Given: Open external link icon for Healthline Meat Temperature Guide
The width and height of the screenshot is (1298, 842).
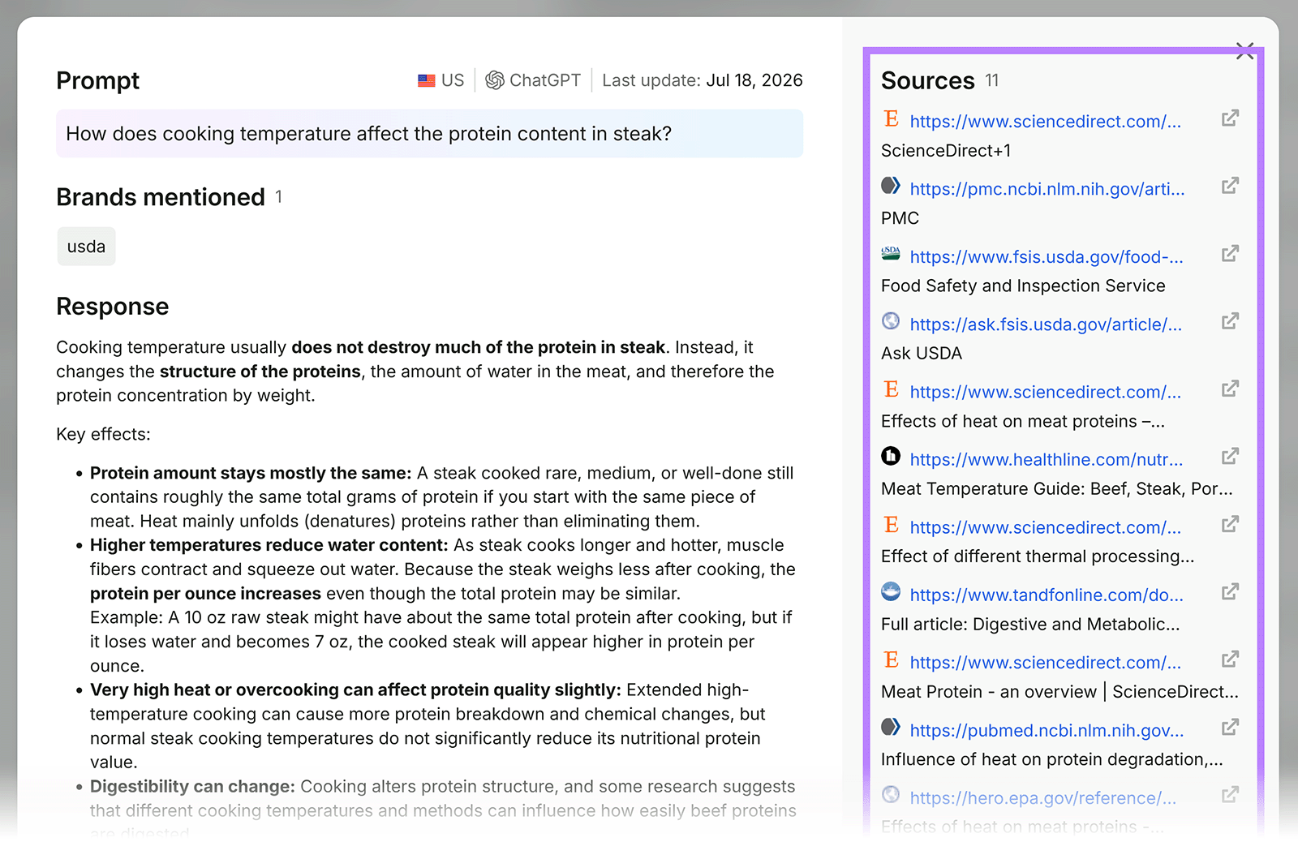Looking at the screenshot, I should tap(1230, 457).
